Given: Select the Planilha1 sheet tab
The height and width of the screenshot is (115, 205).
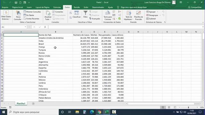Looking at the screenshot, I should tap(21, 103).
